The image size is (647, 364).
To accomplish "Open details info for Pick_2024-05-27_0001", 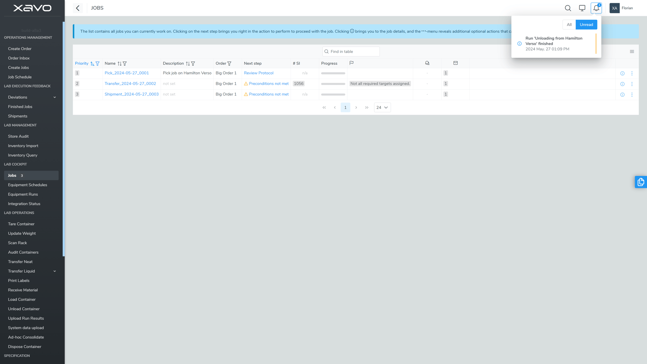I will tap(622, 73).
